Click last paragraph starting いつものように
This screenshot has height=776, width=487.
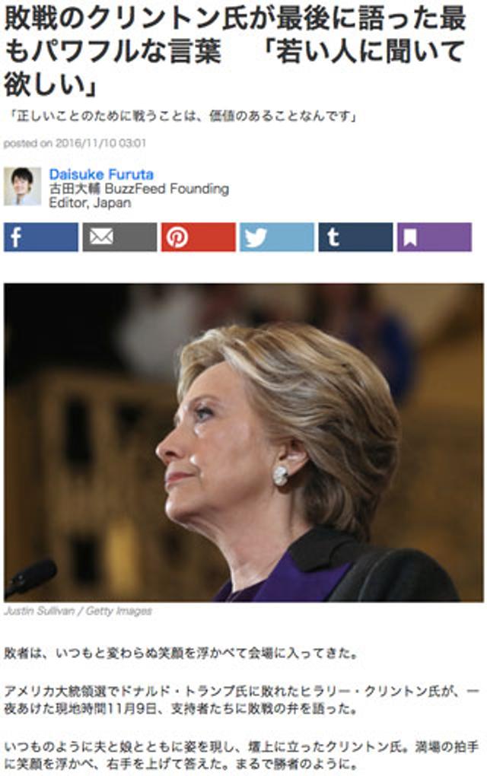click(x=241, y=755)
